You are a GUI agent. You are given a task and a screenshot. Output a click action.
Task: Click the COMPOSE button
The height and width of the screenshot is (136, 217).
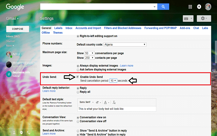[x=18, y=29]
